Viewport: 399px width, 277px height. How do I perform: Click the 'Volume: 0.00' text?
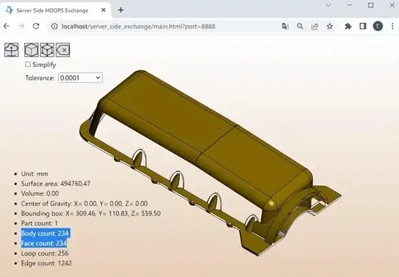[x=39, y=194]
